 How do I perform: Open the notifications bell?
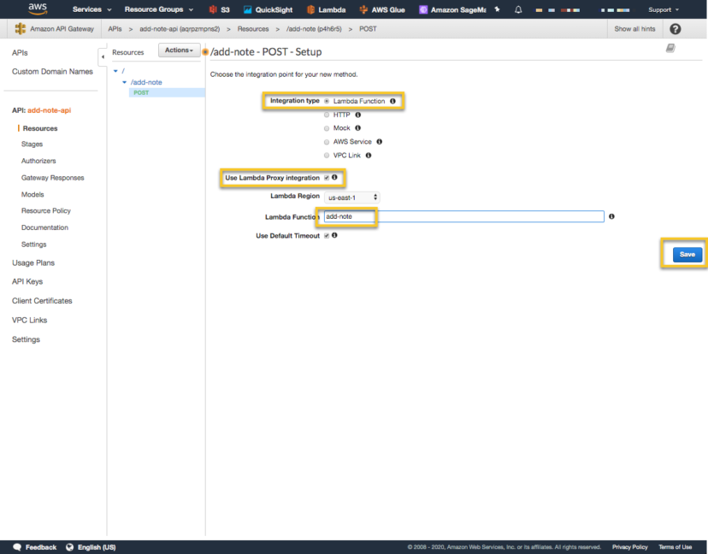(519, 9)
